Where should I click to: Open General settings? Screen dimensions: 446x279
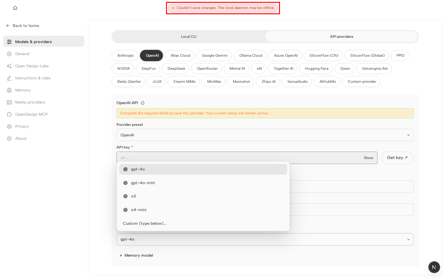[x=44, y=54]
